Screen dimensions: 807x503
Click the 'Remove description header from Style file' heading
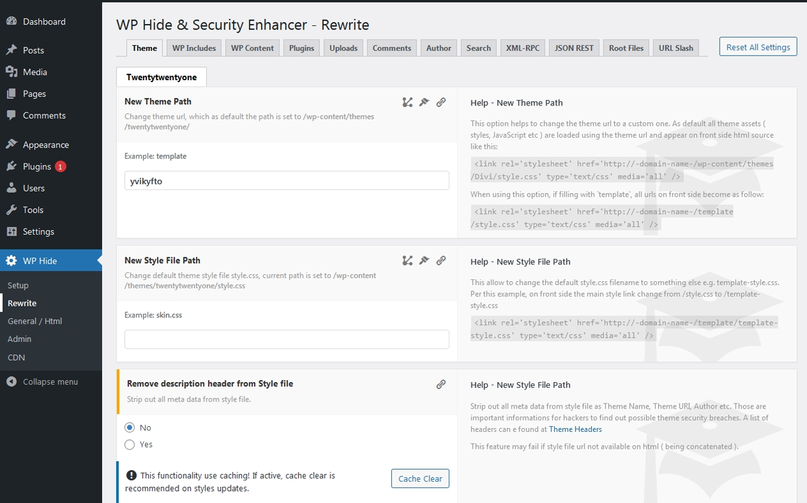click(210, 383)
